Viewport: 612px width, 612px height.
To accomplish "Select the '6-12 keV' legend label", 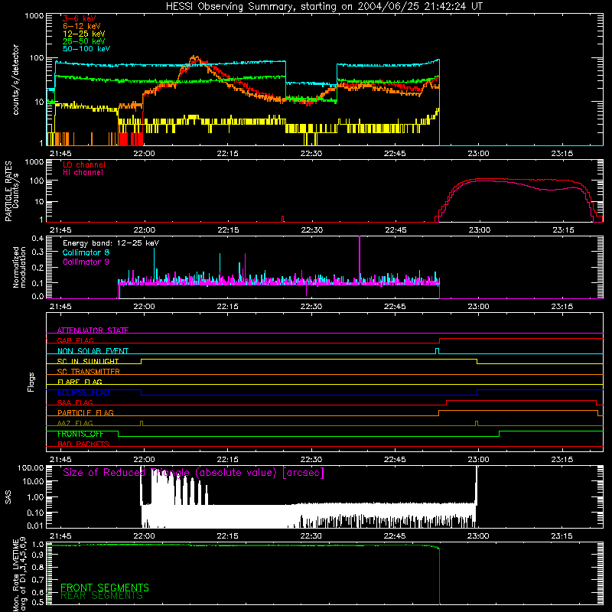I will pos(82,26).
